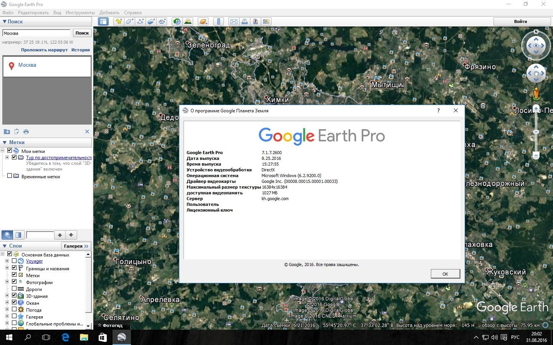Image resolution: width=553 pixels, height=345 pixels.
Task: Click the Print toolbar icon
Action: [x=244, y=21]
